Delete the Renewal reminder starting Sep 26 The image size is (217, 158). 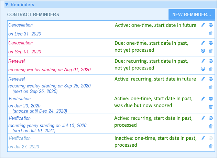point(211,87)
